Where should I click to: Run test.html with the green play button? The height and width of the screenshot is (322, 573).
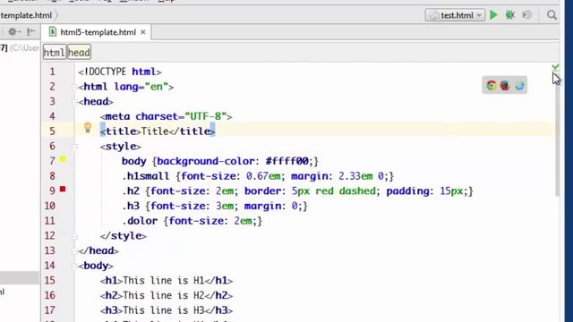pos(493,15)
